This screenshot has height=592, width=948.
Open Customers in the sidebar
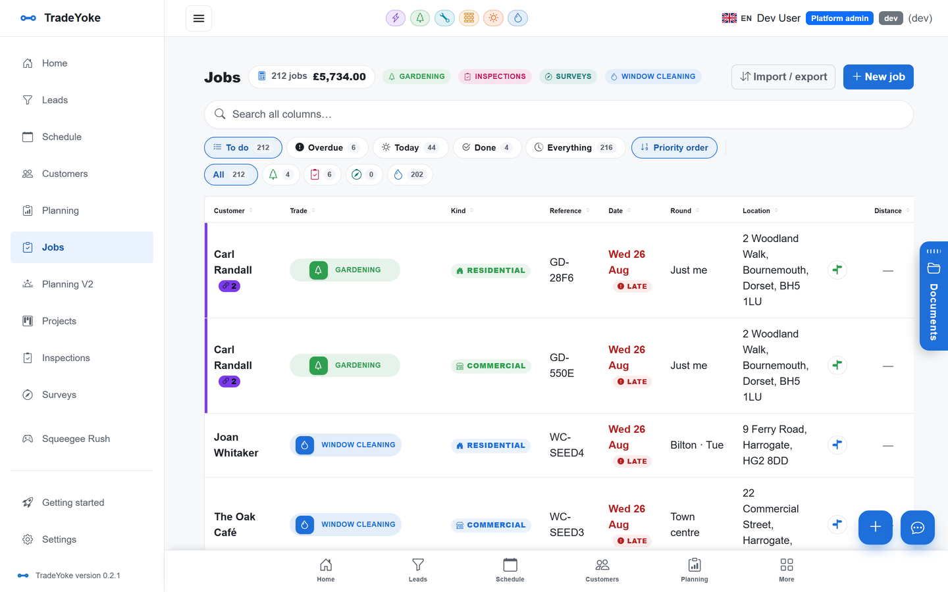(82, 174)
